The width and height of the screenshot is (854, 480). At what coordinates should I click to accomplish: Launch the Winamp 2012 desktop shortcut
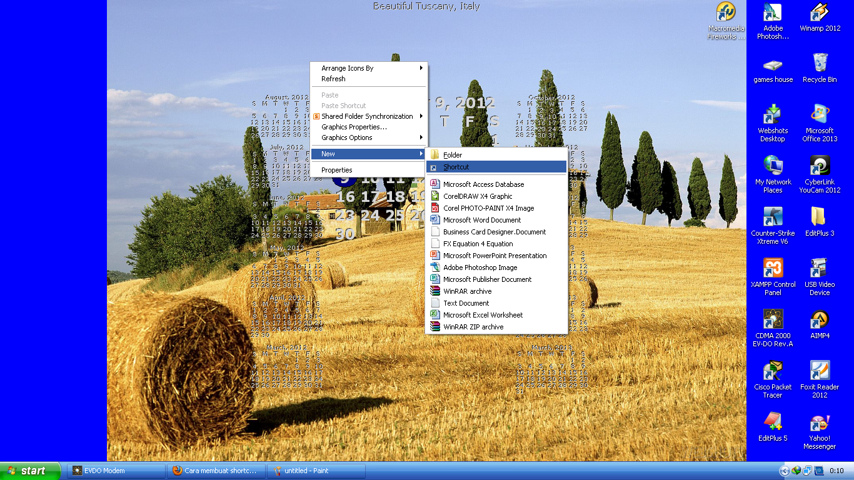(820, 17)
